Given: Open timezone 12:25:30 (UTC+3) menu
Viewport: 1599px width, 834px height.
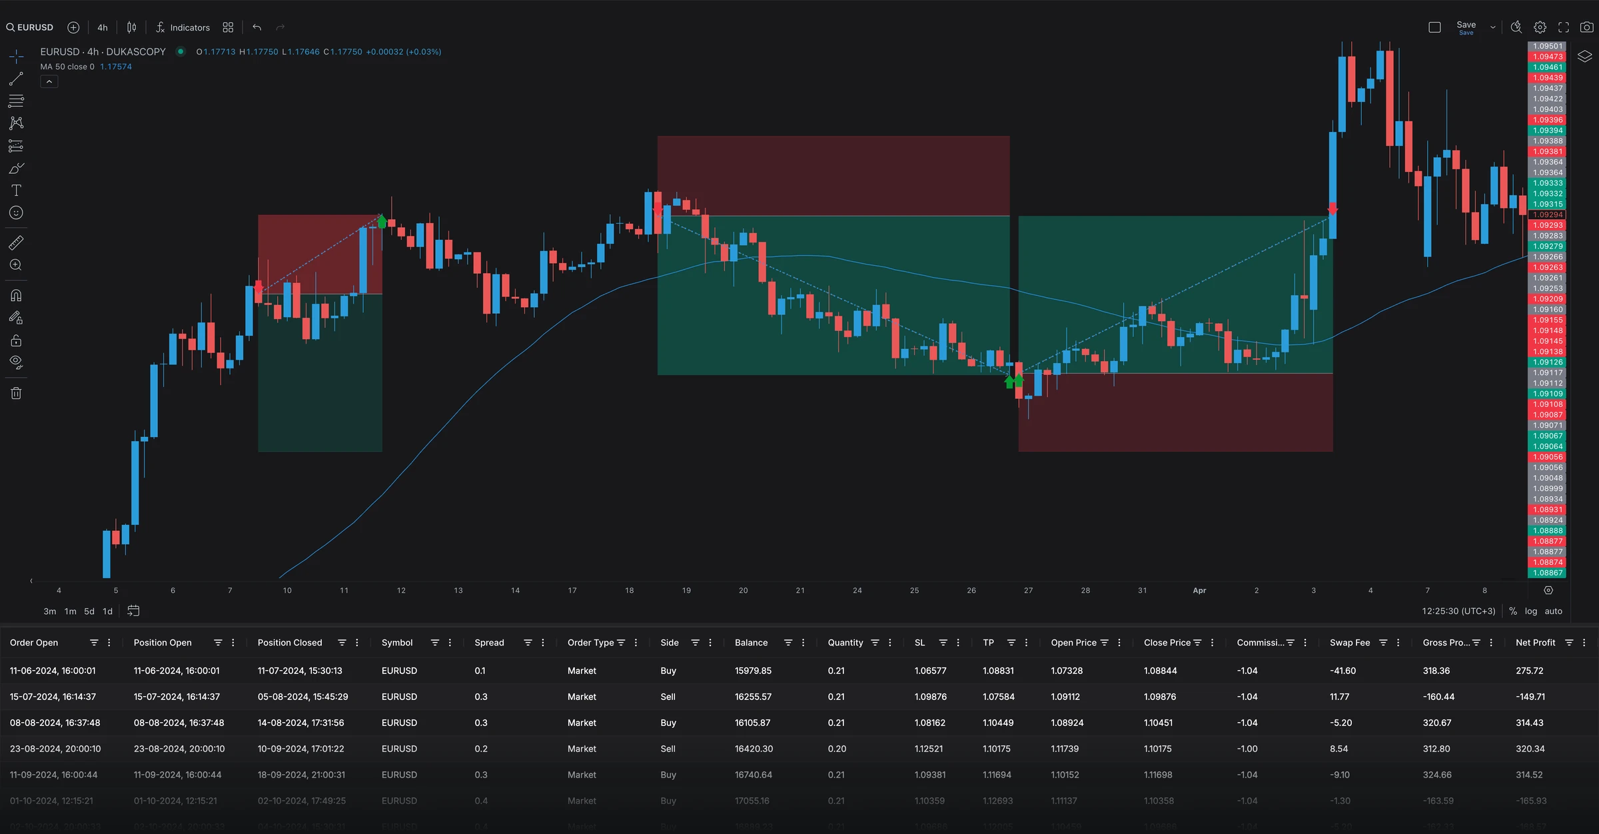Looking at the screenshot, I should coord(1458,611).
